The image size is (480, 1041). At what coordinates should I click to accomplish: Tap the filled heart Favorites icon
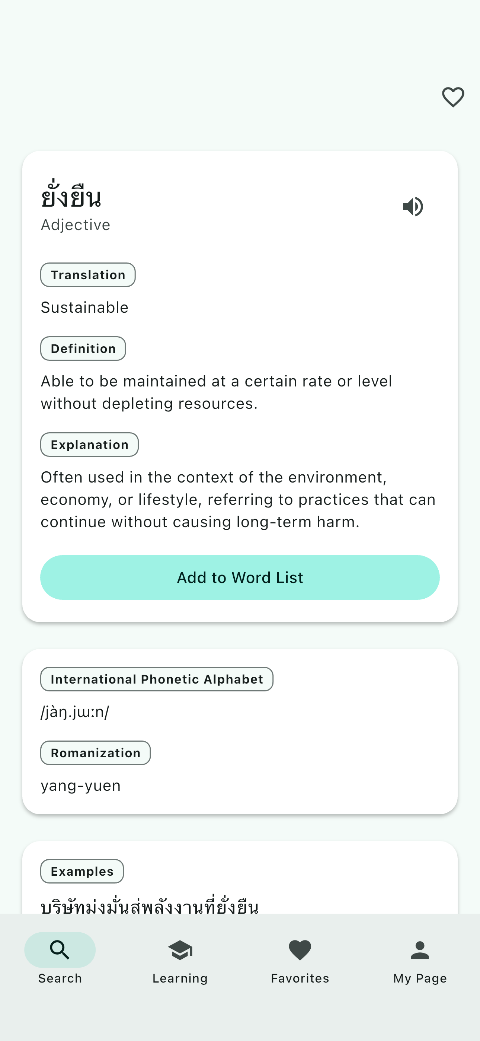click(x=300, y=950)
